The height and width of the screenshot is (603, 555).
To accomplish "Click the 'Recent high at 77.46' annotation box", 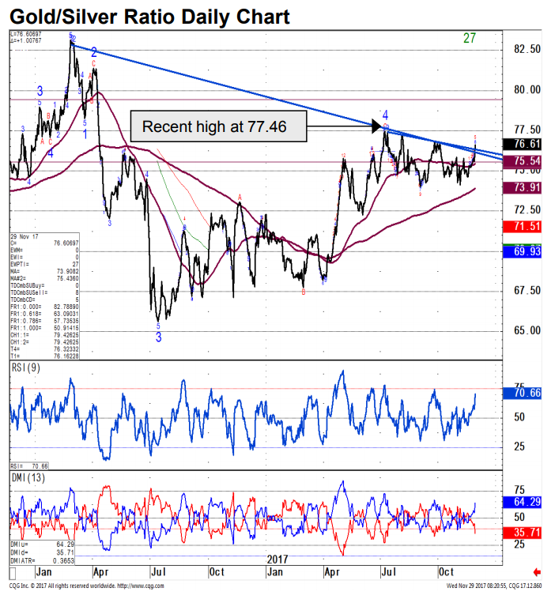I will 218,126.
